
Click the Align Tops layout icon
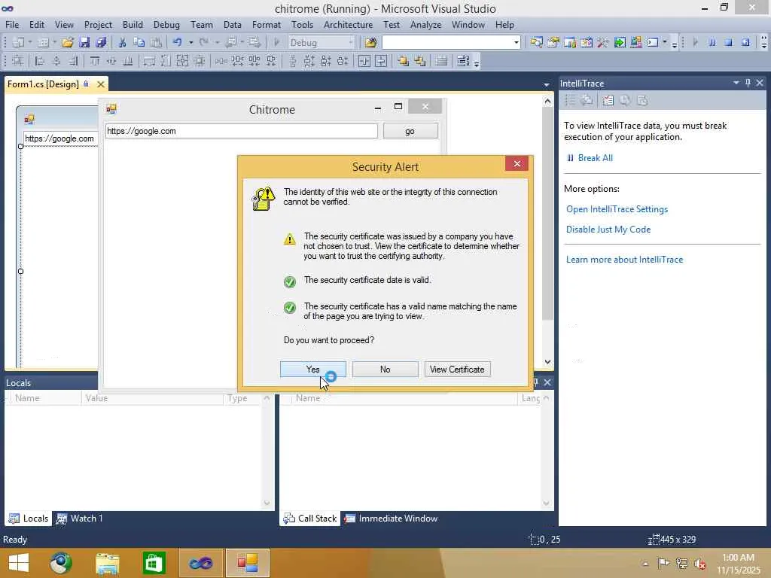(x=94, y=62)
